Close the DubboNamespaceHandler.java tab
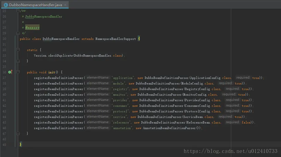 [x=65, y=5]
